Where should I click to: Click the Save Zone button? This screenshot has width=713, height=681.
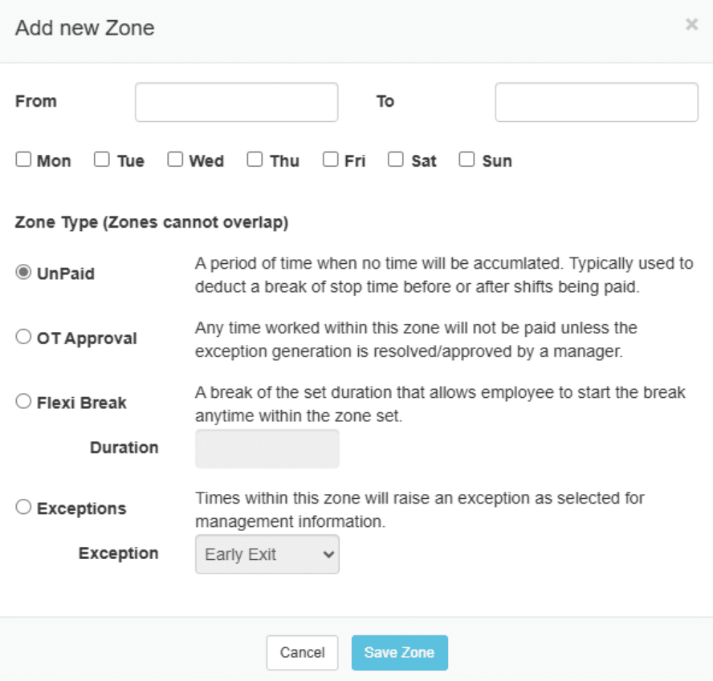(x=399, y=652)
